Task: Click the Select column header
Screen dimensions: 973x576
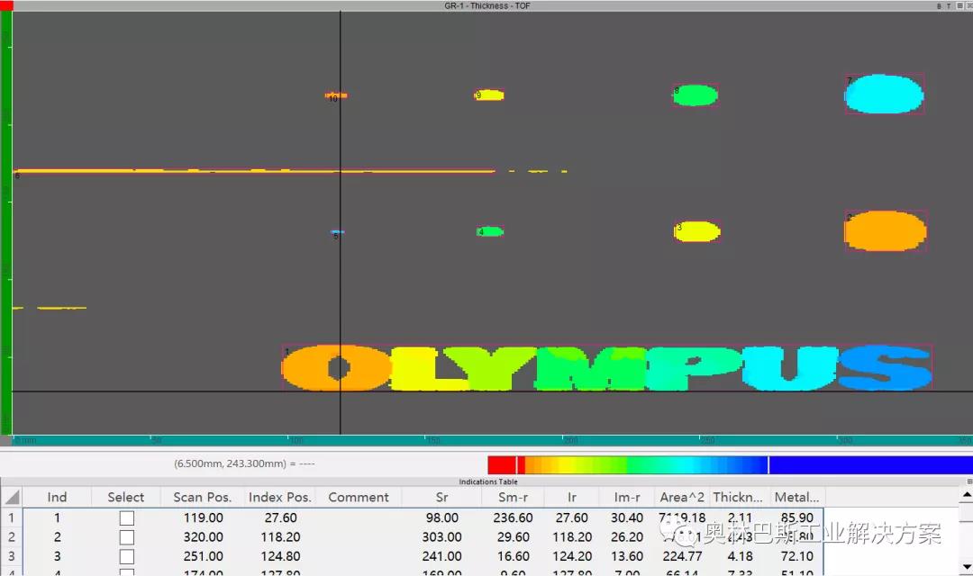Action: 126,498
